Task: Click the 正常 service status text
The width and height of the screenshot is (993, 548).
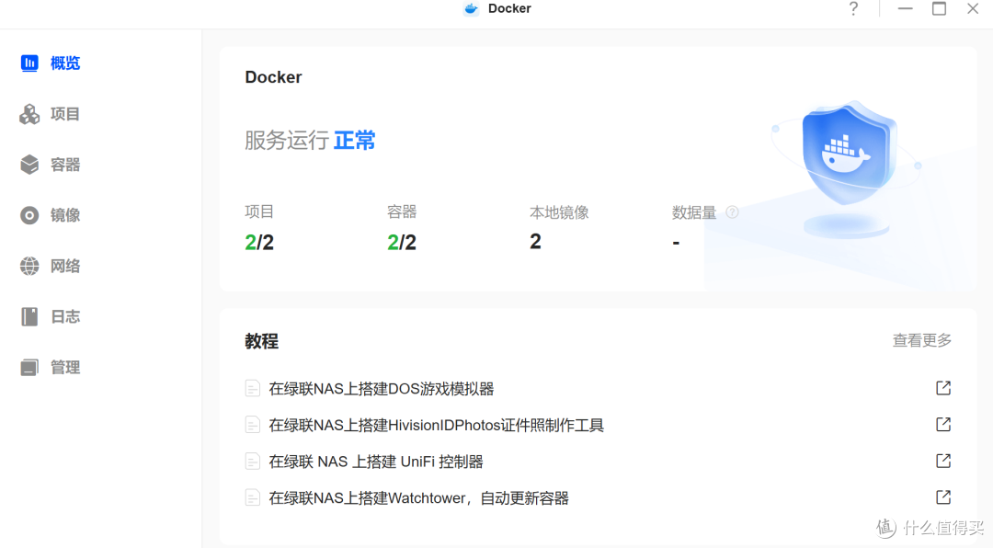Action: 355,140
